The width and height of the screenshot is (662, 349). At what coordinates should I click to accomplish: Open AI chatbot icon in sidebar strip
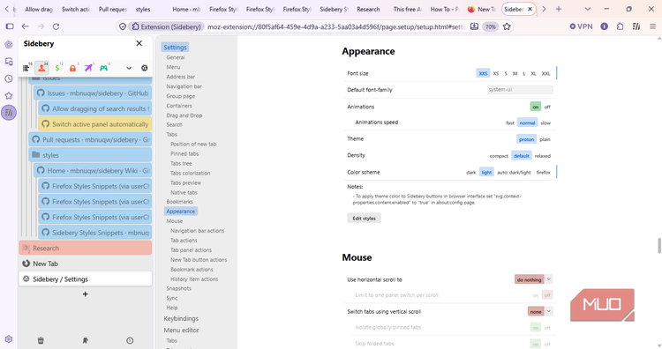click(9, 44)
